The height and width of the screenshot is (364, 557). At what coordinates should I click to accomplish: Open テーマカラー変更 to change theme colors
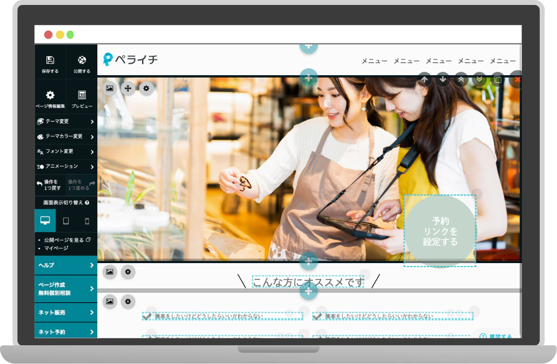65,136
